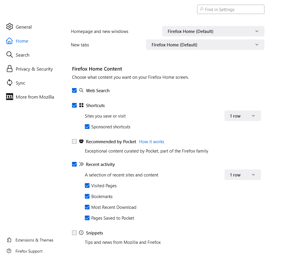The image size is (293, 259).
Task: Click 'A selection of recent sites and content'
Action: pos(122,175)
